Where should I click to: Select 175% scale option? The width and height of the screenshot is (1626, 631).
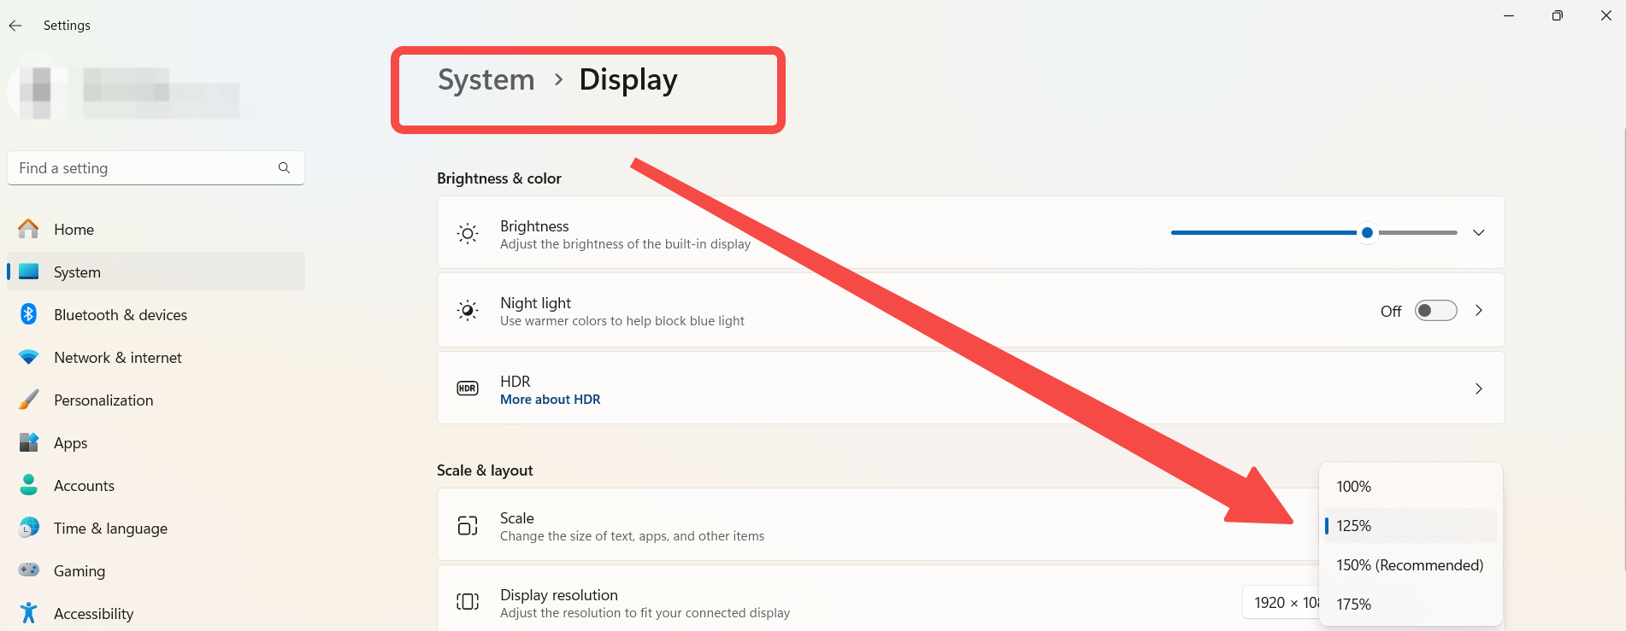click(1411, 605)
